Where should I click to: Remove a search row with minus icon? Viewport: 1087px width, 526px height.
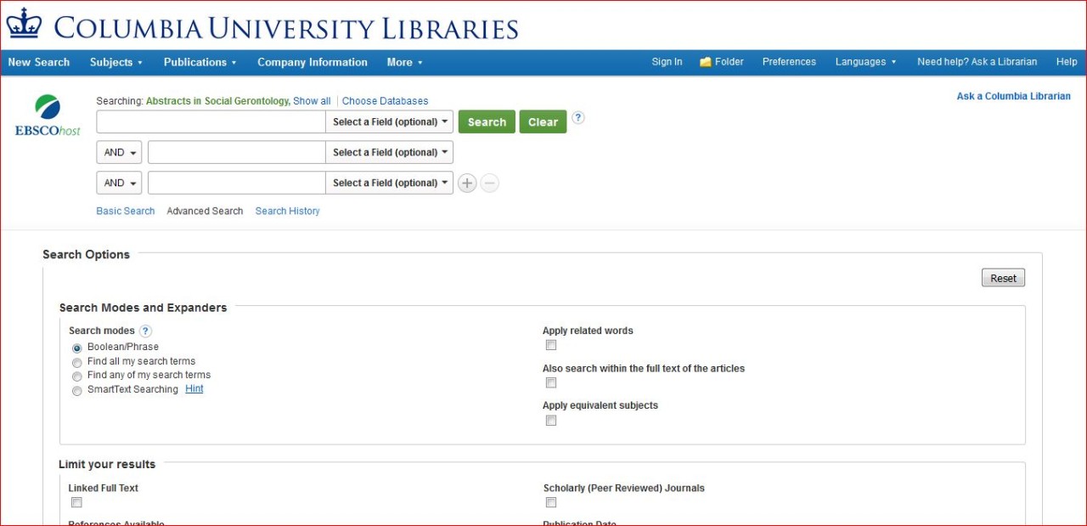490,183
